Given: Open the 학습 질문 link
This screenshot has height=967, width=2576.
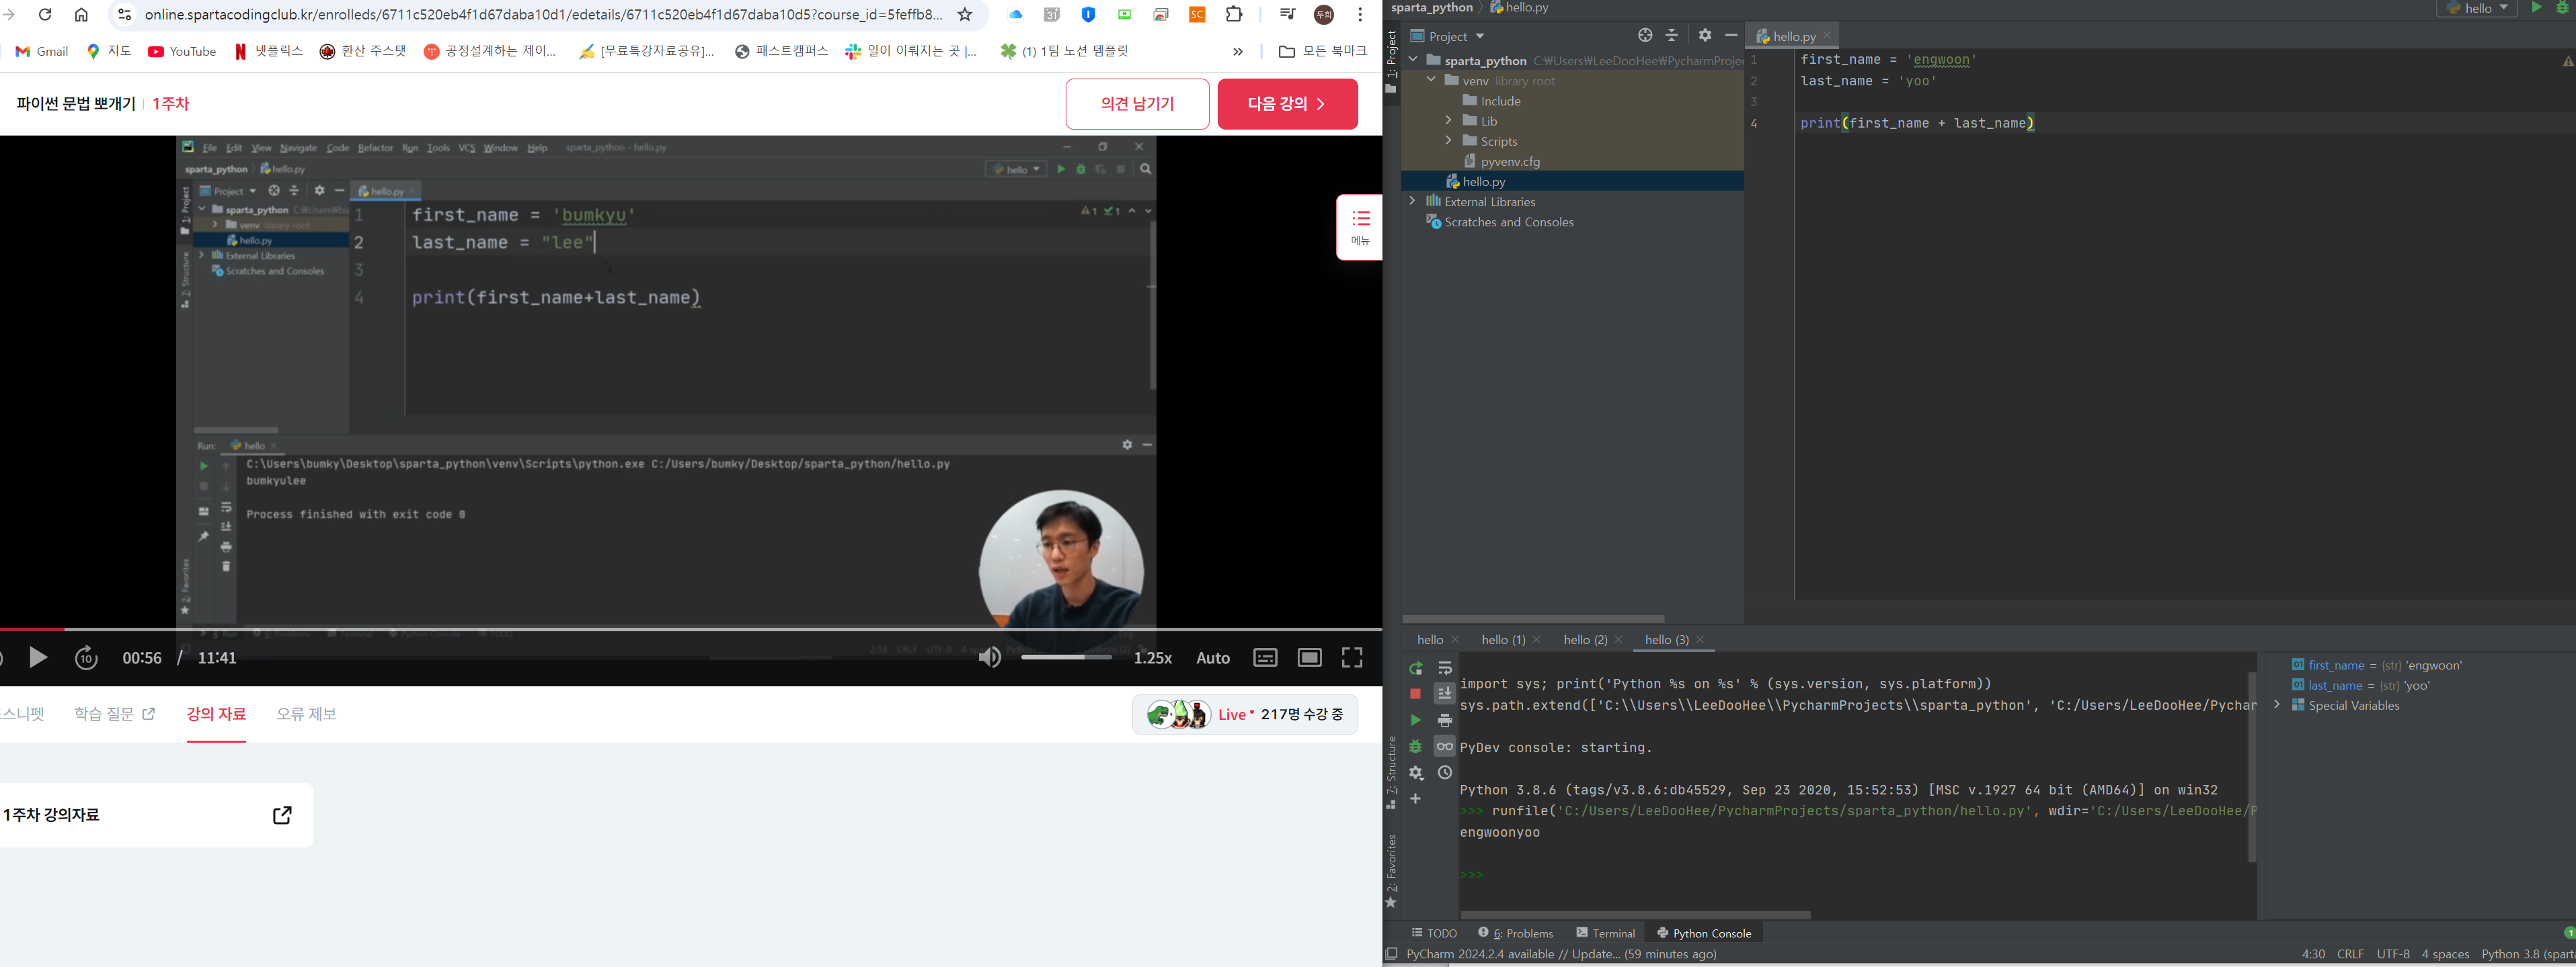Looking at the screenshot, I should pyautogui.click(x=115, y=715).
